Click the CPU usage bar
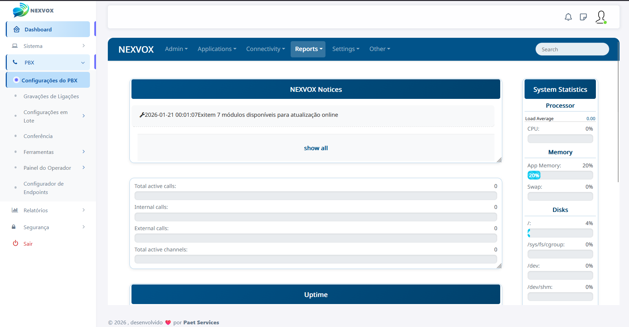This screenshot has width=629, height=327. [x=560, y=139]
